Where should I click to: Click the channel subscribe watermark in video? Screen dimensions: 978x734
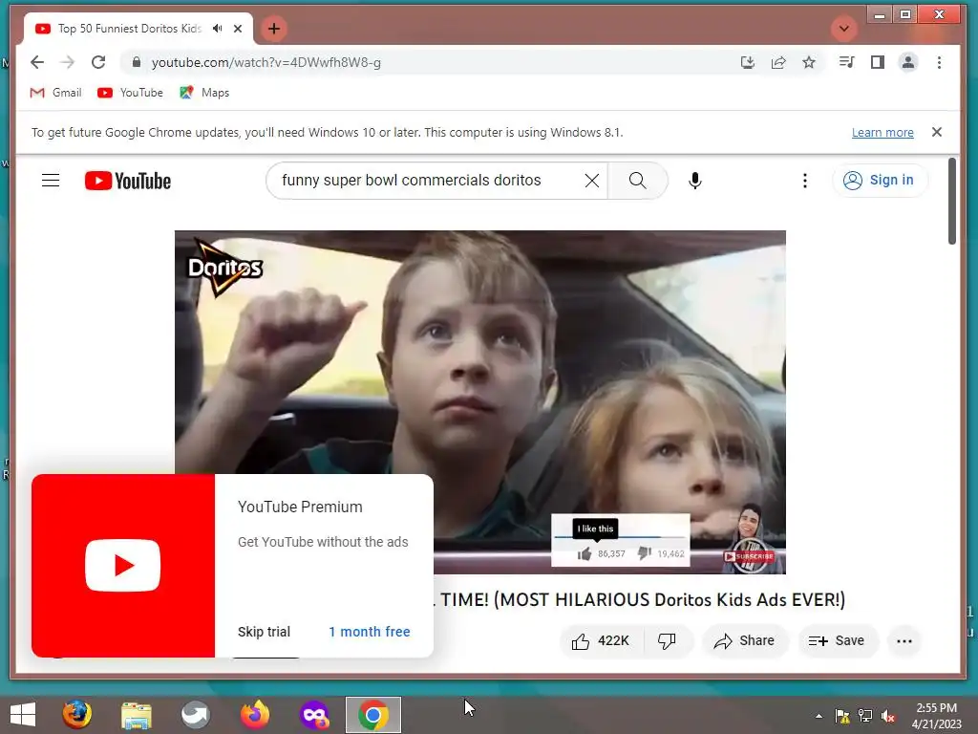click(x=750, y=539)
